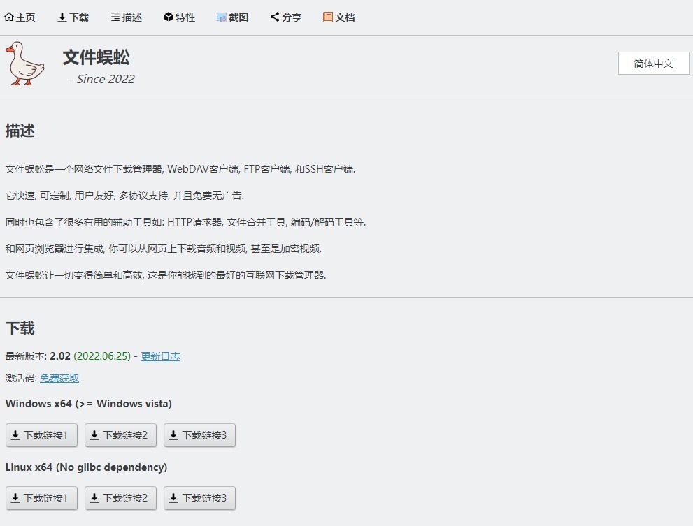Screen dimensions: 693x526
Task: Click the 描述 list icon in navigation
Action: point(115,17)
